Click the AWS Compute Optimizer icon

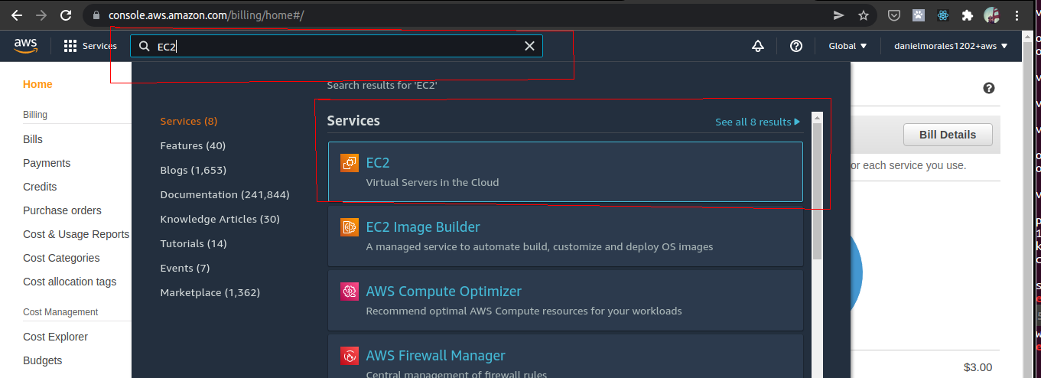350,292
